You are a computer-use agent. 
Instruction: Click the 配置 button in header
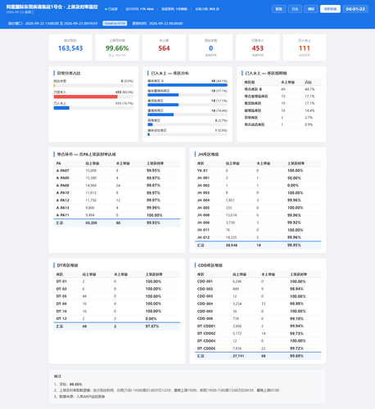tap(278, 9)
